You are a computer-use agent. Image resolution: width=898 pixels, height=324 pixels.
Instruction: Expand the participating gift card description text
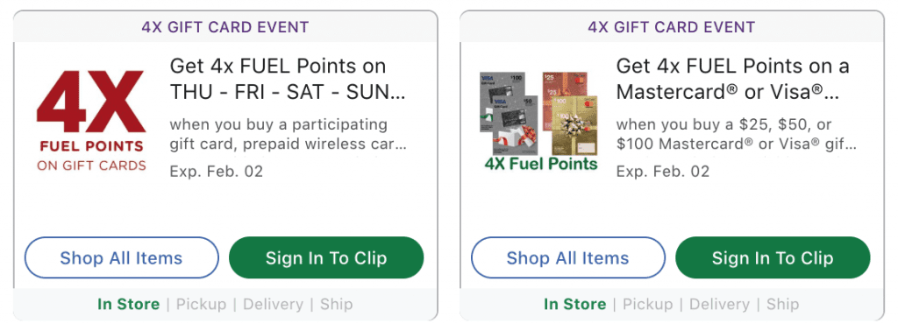[x=288, y=134]
